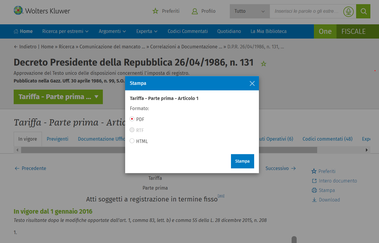Click the magnifier search button

363,11
